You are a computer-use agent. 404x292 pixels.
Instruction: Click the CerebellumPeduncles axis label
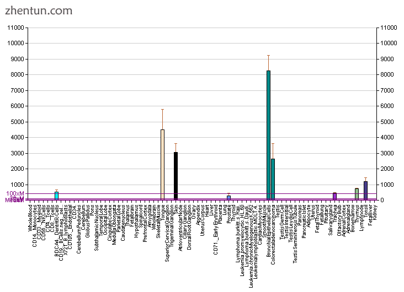point(78,229)
